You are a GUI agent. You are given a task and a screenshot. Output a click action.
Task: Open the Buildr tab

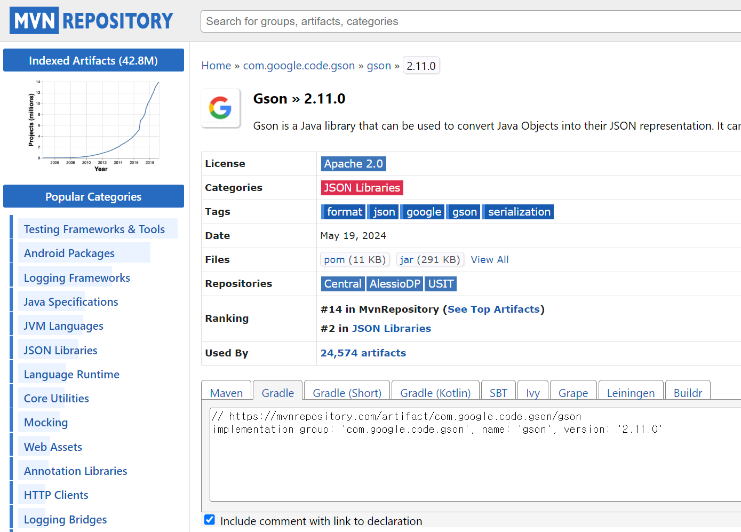click(x=688, y=390)
